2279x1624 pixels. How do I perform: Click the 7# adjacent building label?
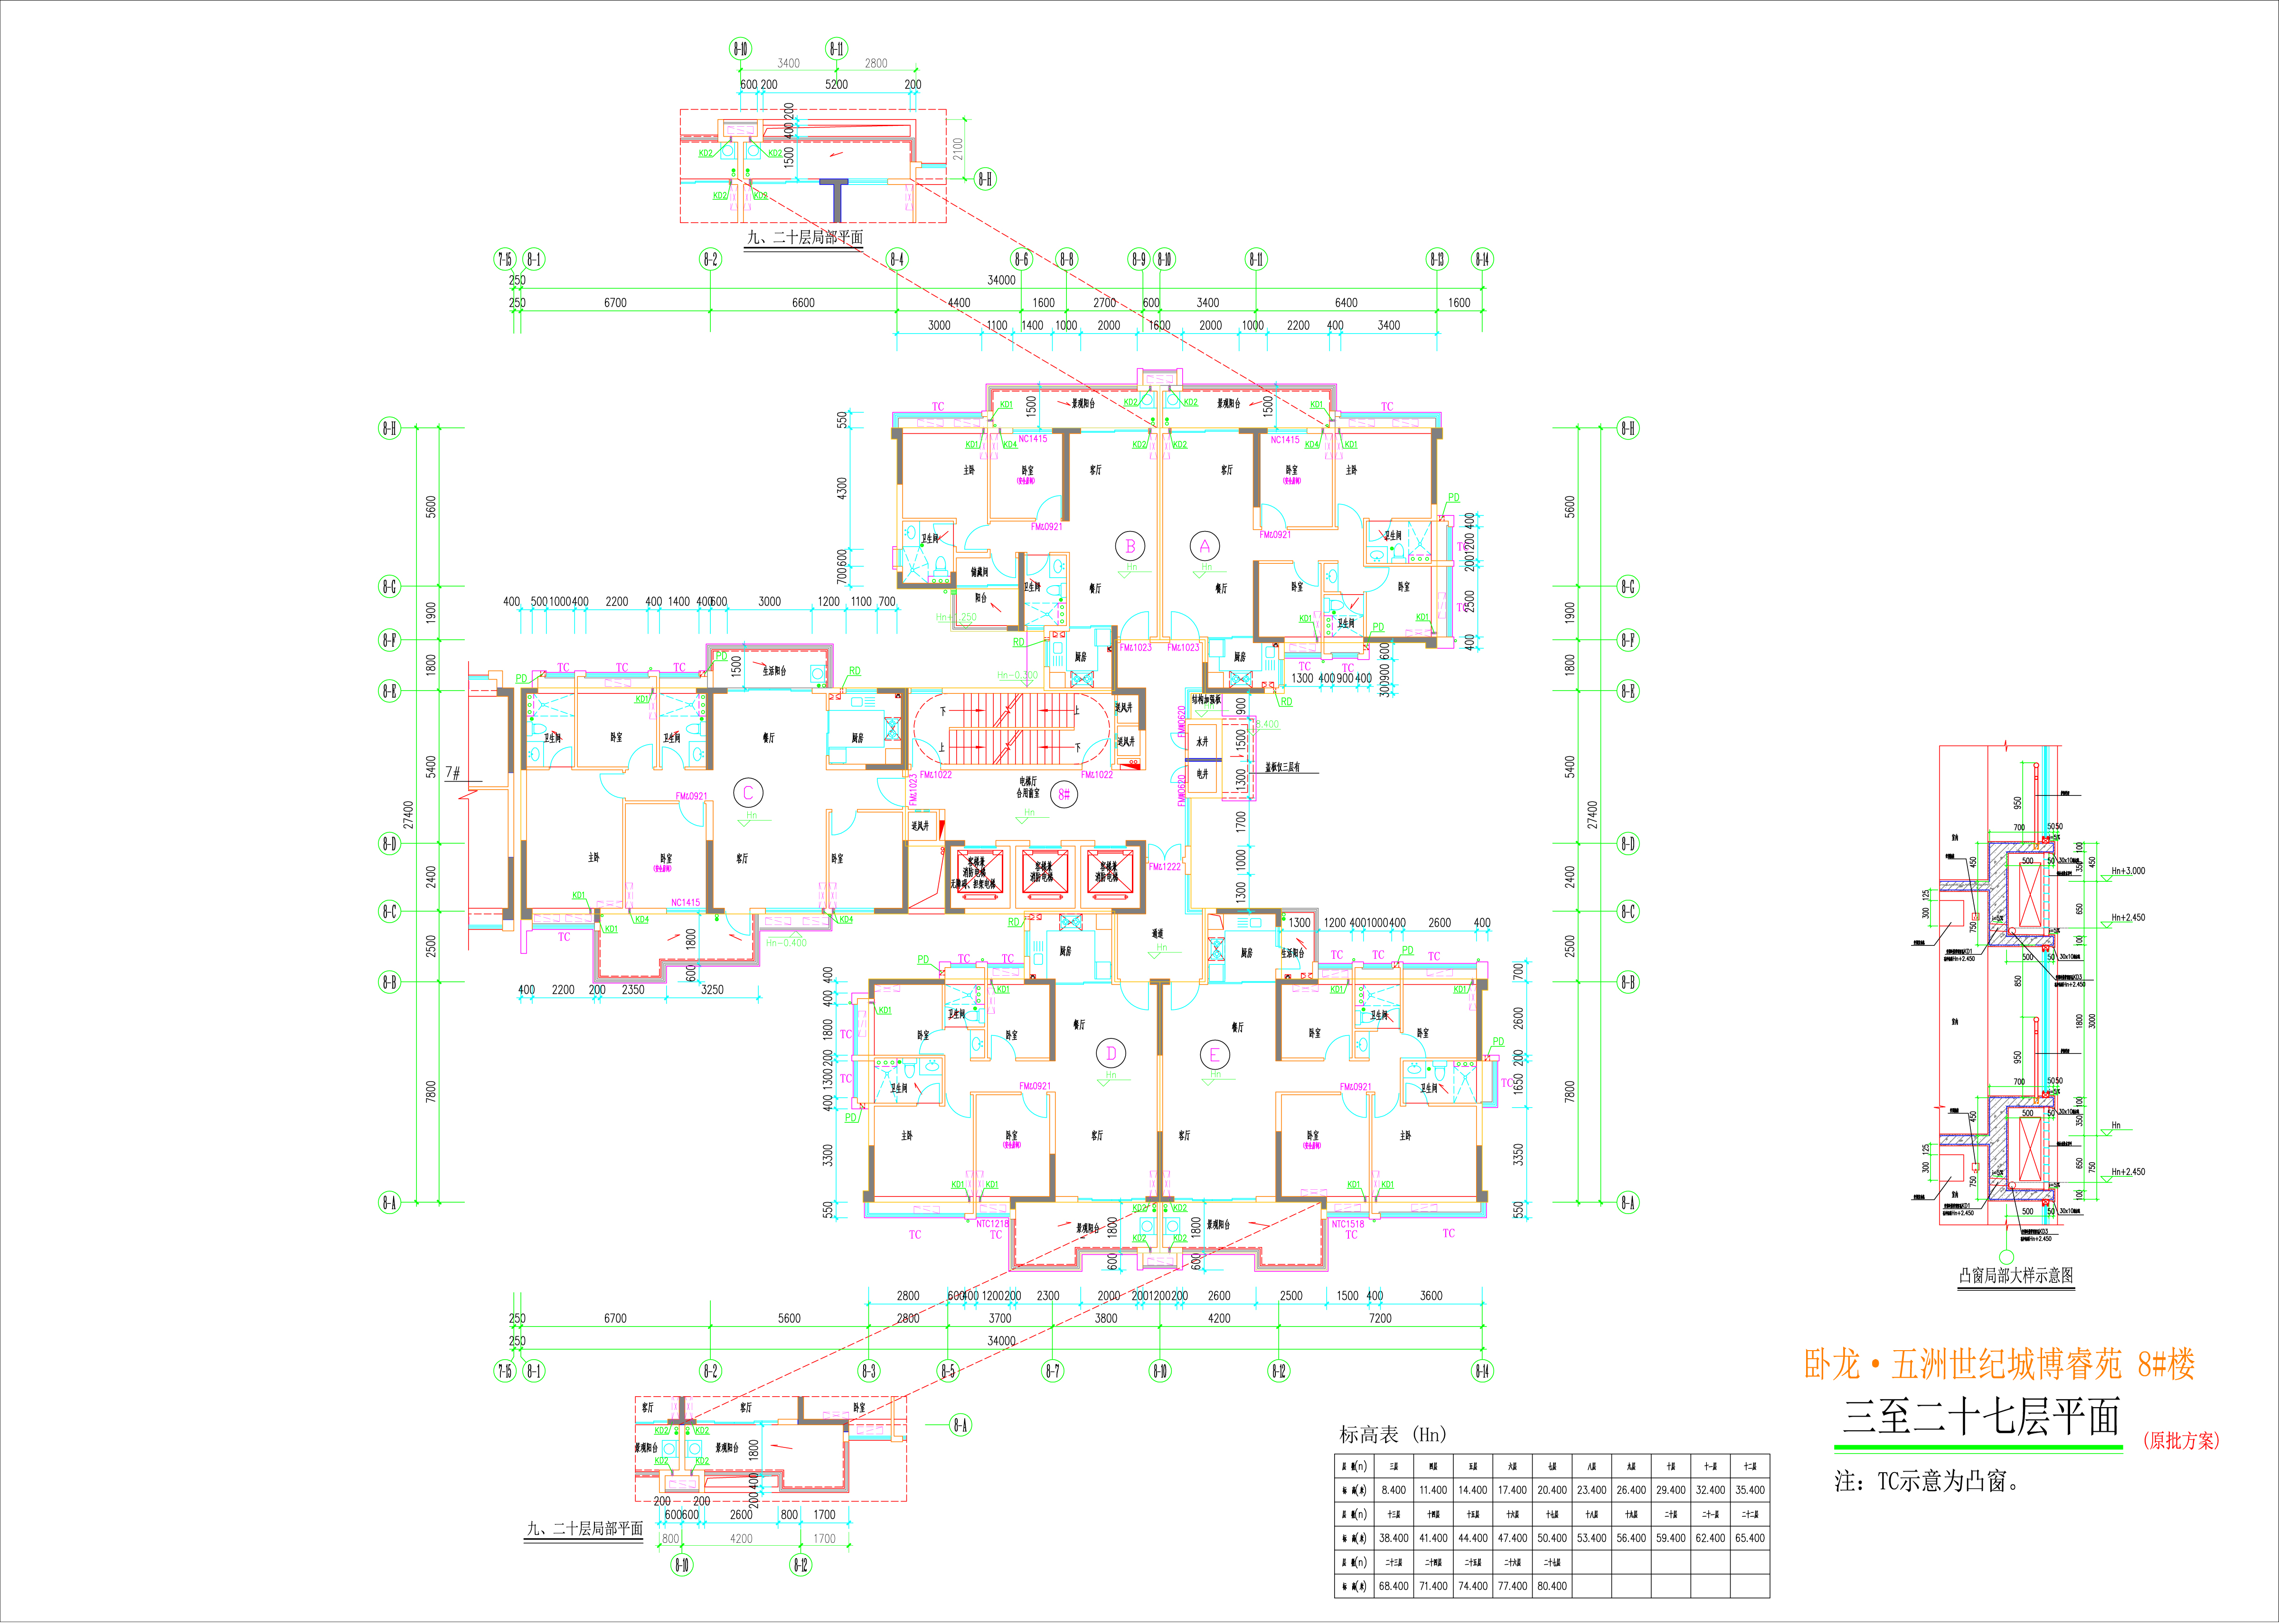[x=453, y=773]
